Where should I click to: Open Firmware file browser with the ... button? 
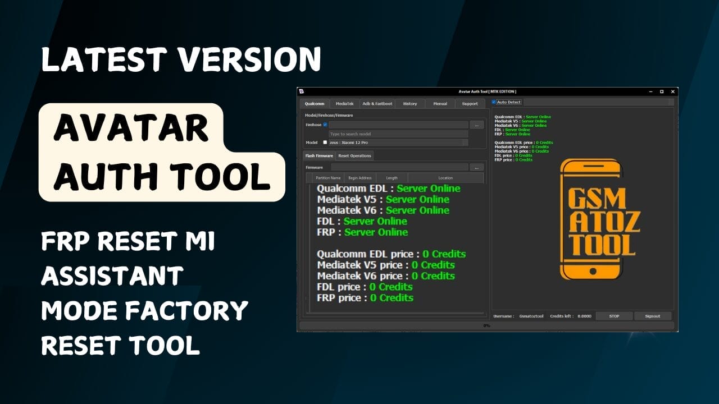click(477, 167)
